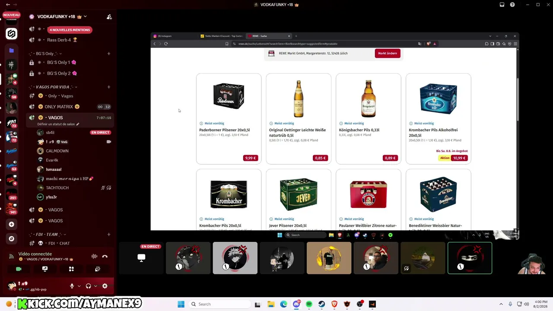
Task: Go back with Discord's back arrow
Action: (x=8, y=5)
